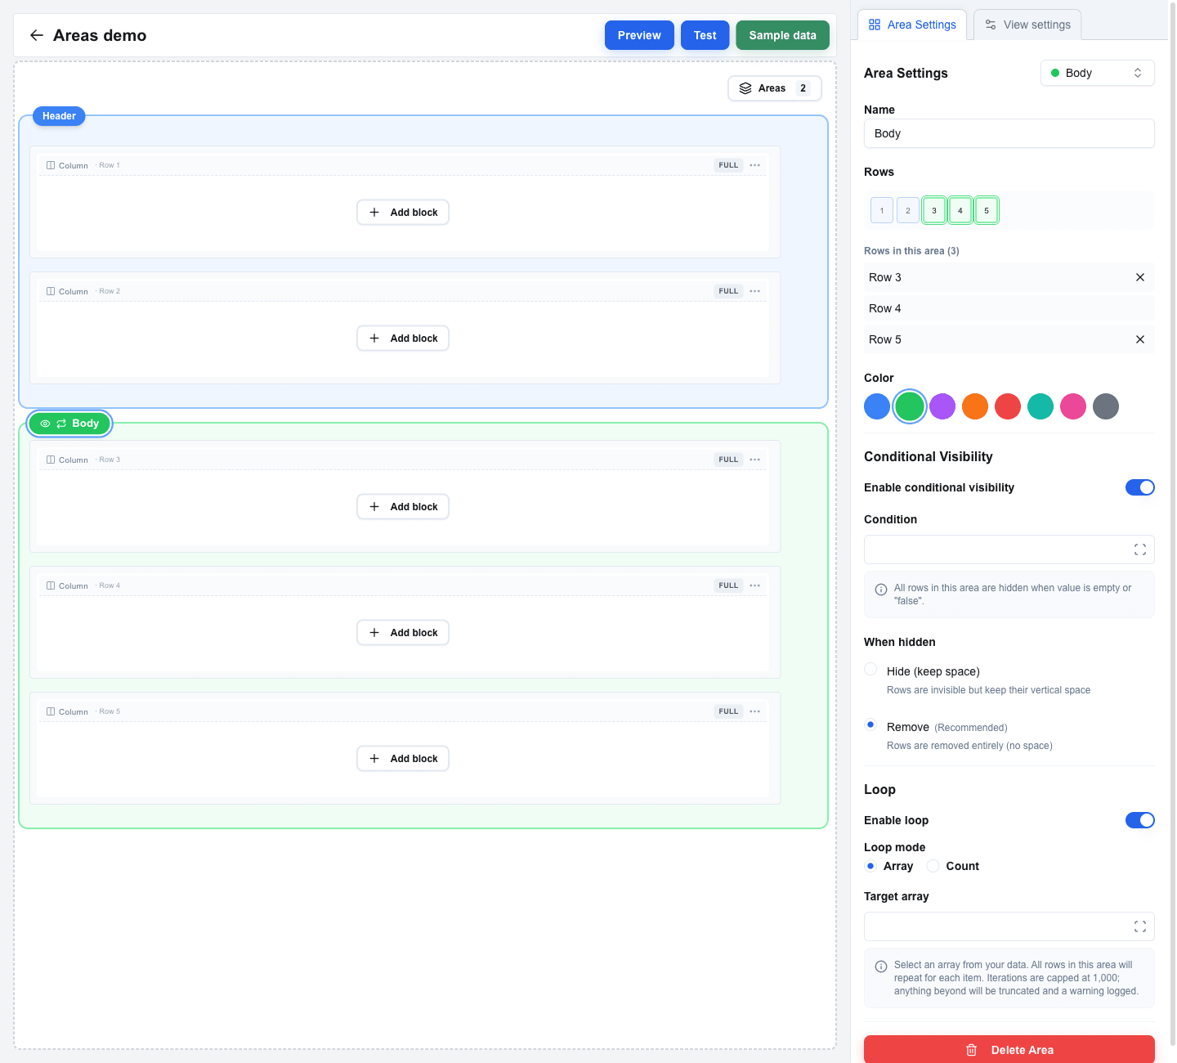Open the Body area selector dropdown
Viewport: 1177px width, 1063px height.
(x=1097, y=73)
